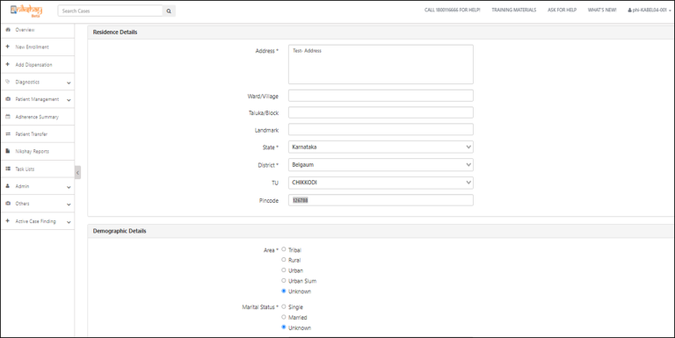Select Urban Slum area option

pyautogui.click(x=284, y=280)
